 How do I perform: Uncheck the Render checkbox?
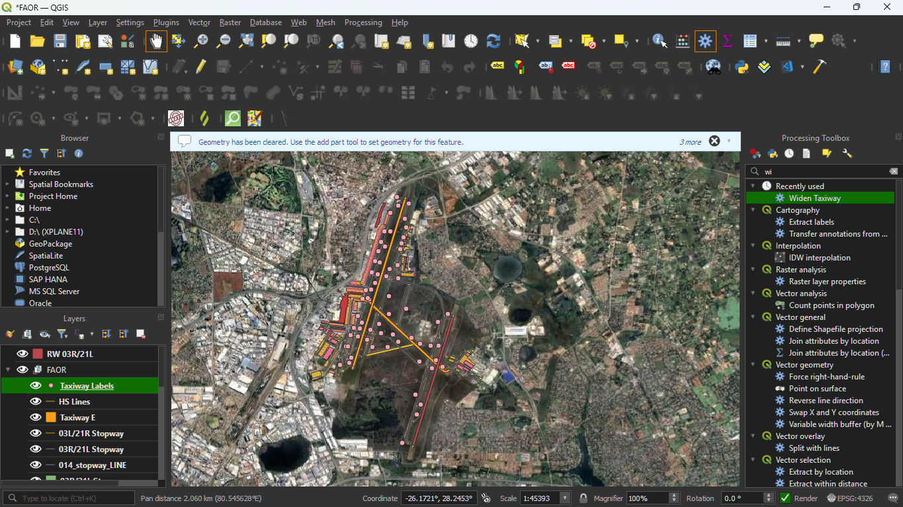pyautogui.click(x=785, y=498)
